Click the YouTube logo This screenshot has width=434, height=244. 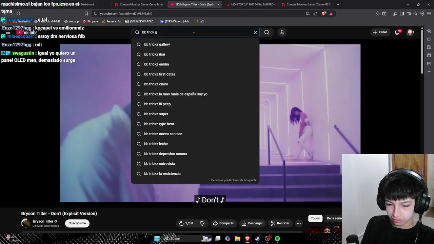(x=27, y=33)
